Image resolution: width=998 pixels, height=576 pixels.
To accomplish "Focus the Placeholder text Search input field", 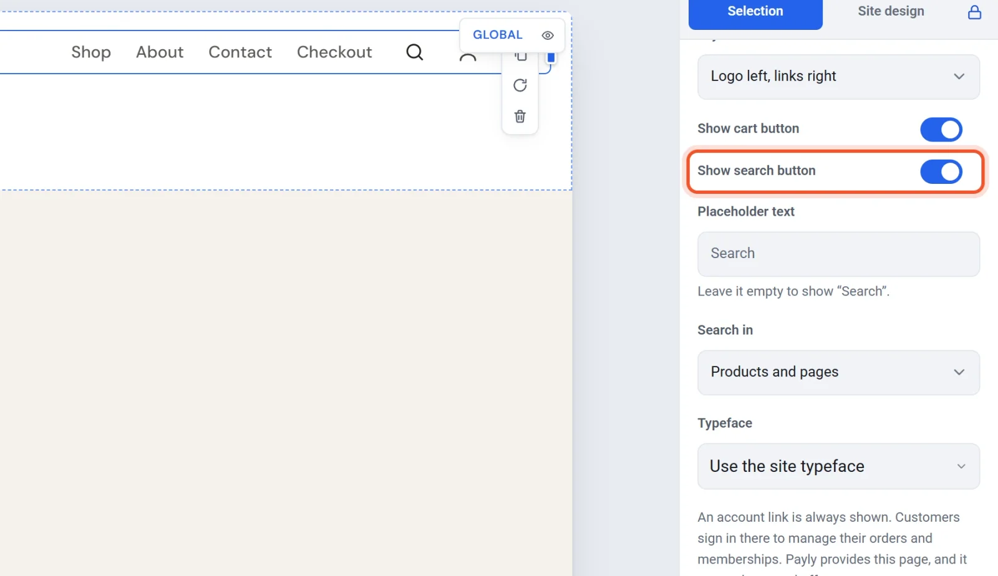I will [x=838, y=254].
